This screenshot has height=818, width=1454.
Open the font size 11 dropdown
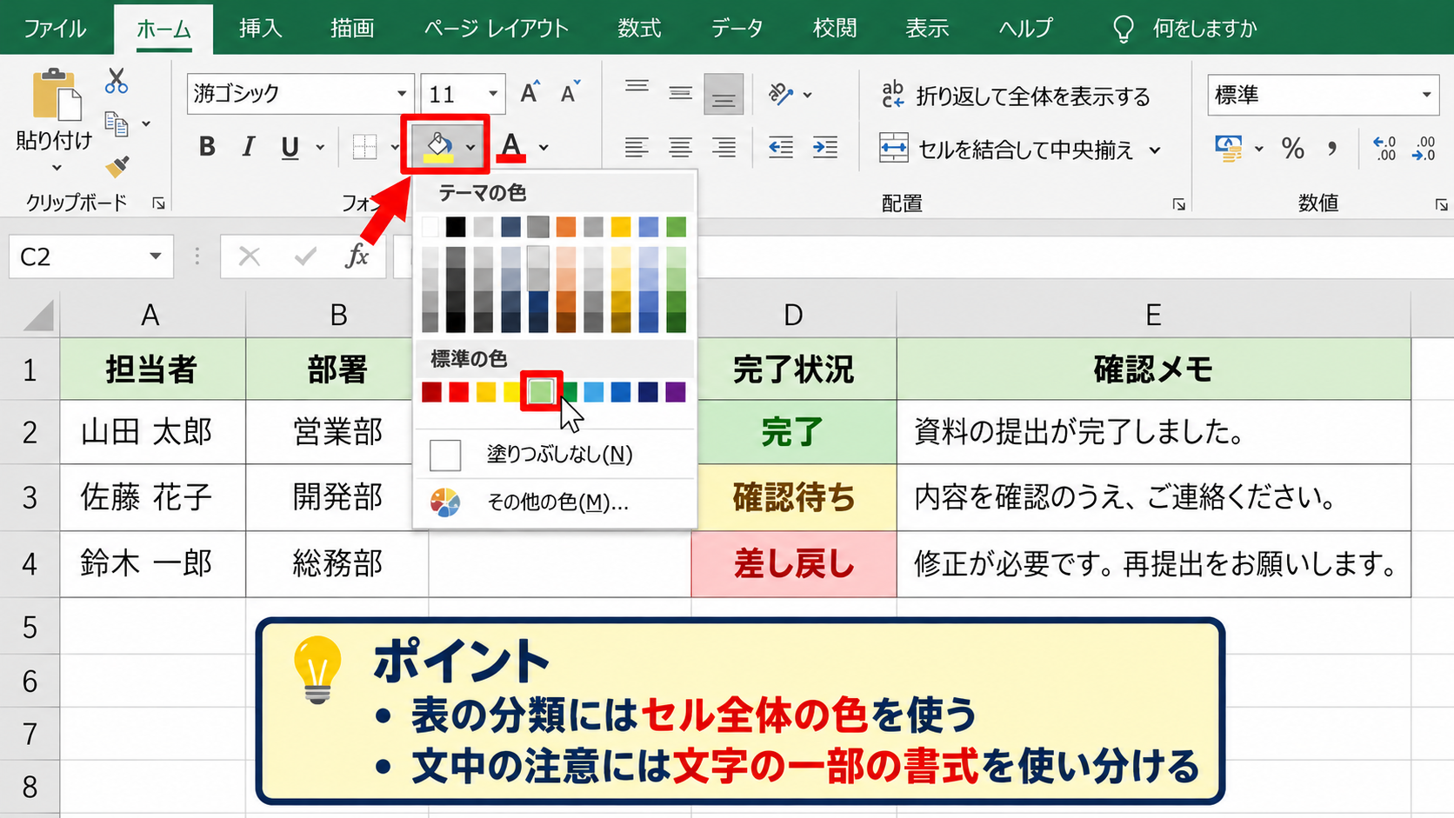tap(493, 94)
